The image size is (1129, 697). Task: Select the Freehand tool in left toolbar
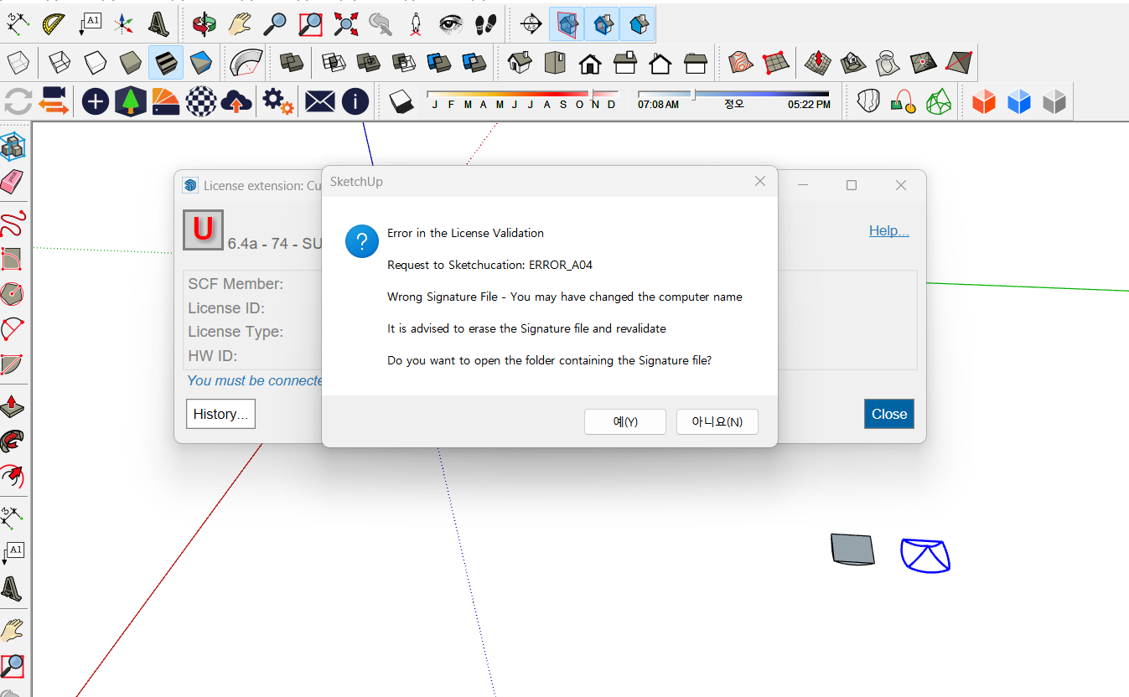click(x=13, y=224)
